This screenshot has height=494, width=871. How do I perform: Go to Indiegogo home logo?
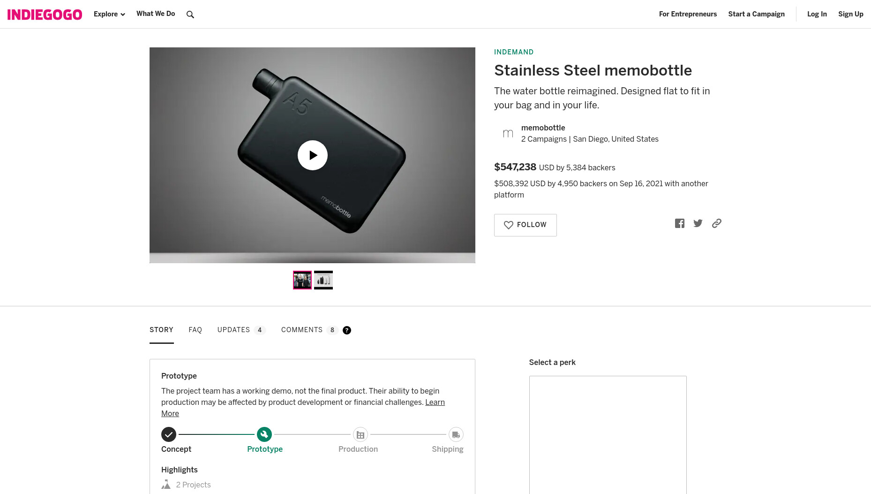coord(45,15)
